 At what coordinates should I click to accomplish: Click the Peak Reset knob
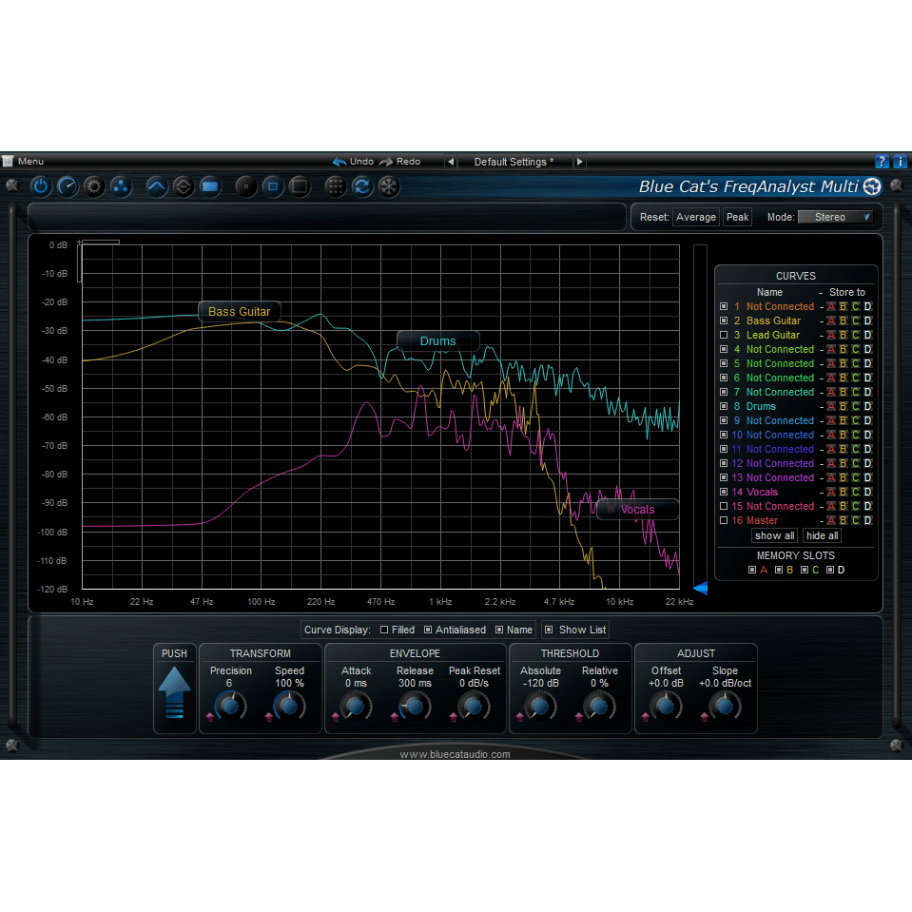tap(474, 706)
